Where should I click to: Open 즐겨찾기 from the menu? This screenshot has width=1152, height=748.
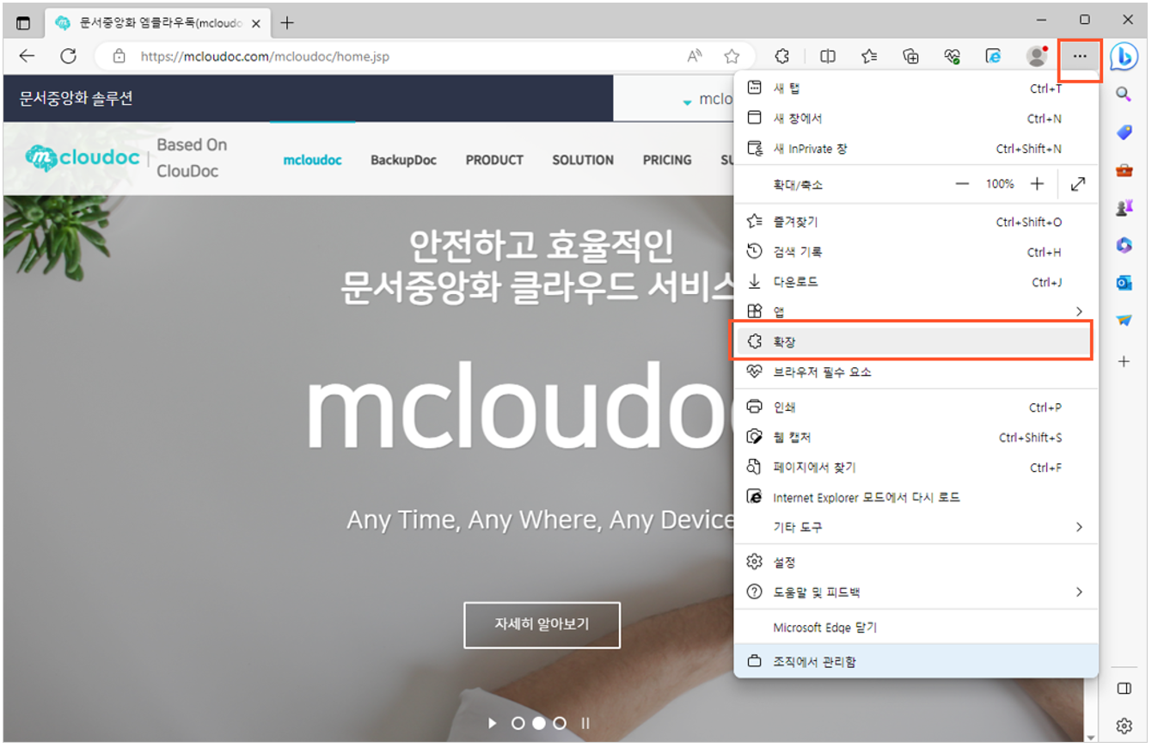tap(916, 222)
